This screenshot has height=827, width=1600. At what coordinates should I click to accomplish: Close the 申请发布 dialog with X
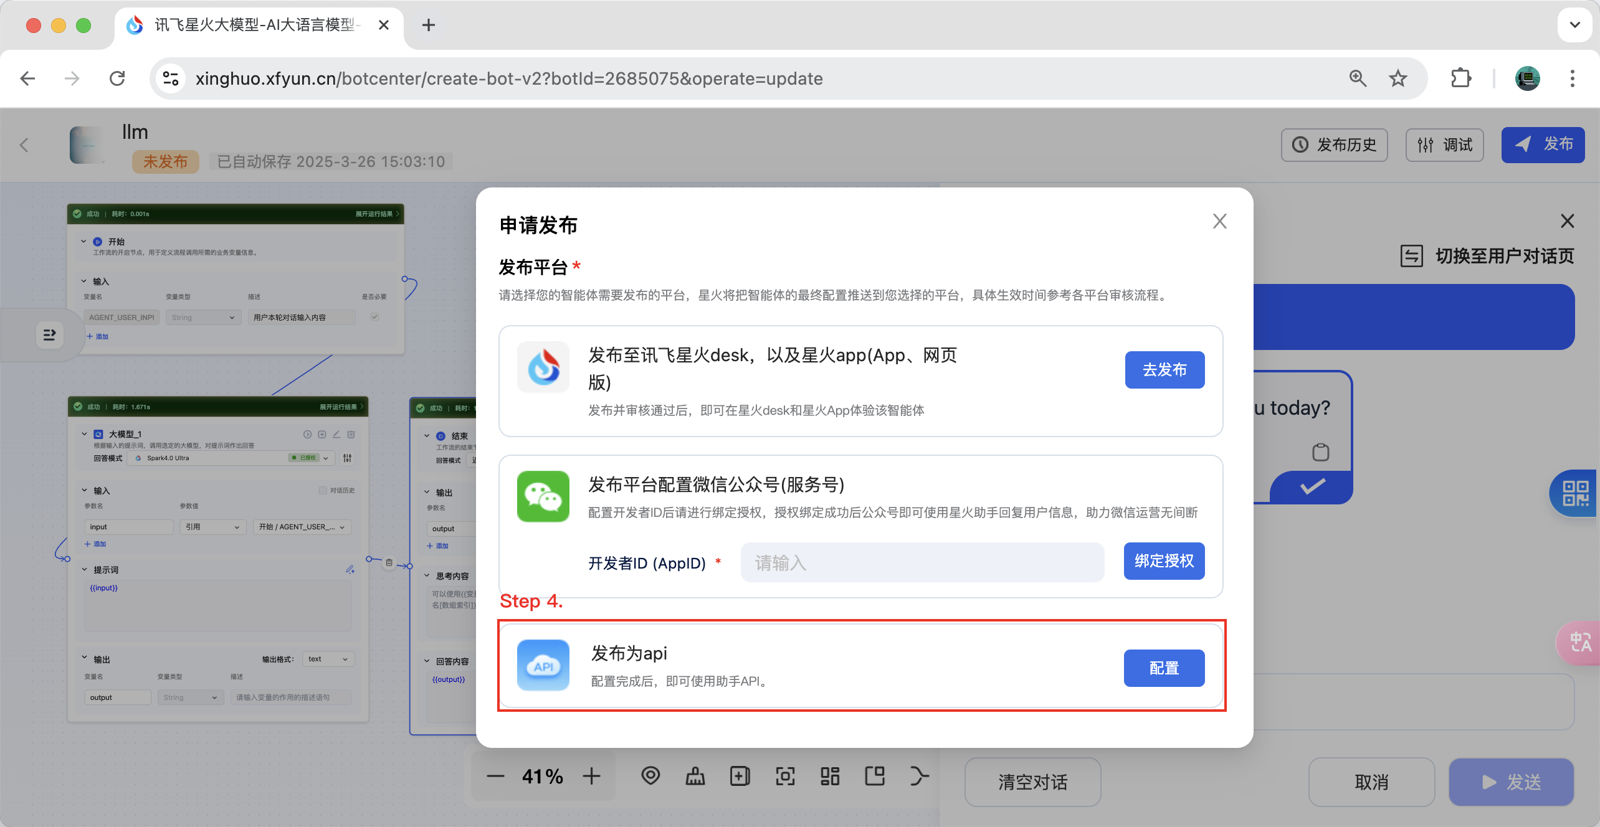point(1219,221)
